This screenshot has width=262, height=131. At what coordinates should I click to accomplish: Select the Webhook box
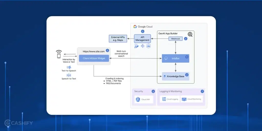pyautogui.click(x=176, y=39)
